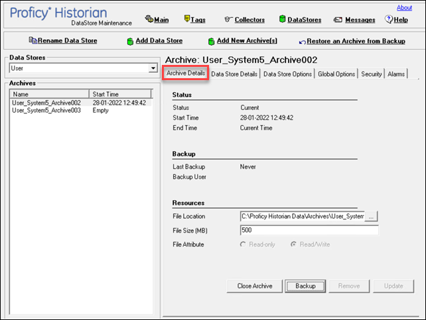Click the Messages envelope icon
The image size is (426, 320).
point(338,20)
